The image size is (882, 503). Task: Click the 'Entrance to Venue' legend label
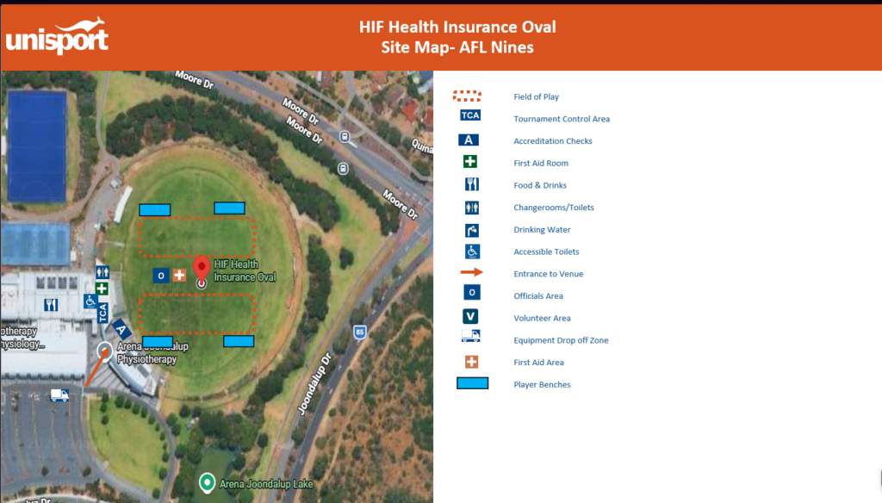click(x=548, y=274)
